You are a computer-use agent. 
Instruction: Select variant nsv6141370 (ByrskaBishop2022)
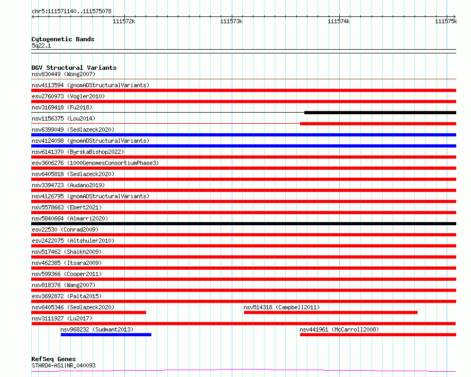pos(78,152)
